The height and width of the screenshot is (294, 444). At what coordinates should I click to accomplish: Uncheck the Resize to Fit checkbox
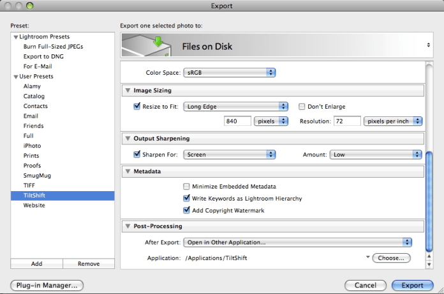(137, 107)
